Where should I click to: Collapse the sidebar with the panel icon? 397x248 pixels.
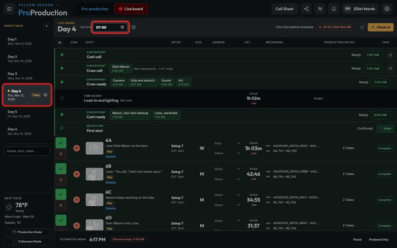click(x=9, y=9)
